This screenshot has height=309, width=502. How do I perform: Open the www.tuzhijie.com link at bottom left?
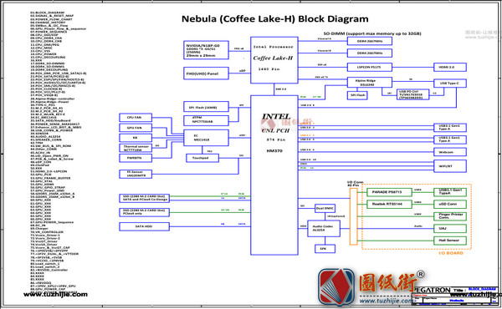[x=55, y=294]
